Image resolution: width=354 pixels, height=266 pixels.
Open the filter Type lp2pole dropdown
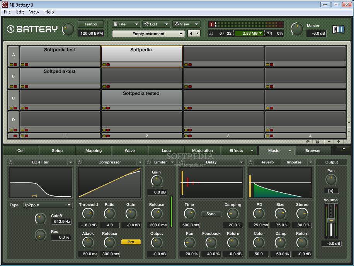click(48, 205)
